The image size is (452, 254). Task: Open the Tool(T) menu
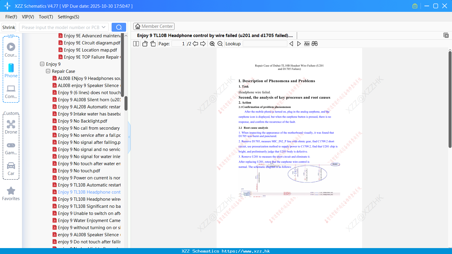click(x=46, y=17)
